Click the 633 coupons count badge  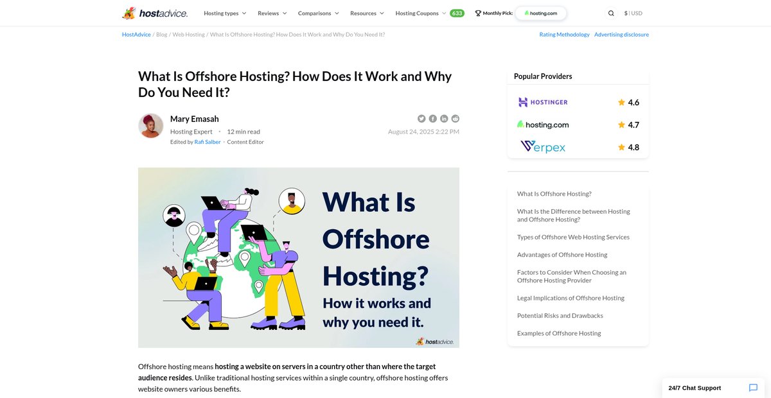[x=457, y=13]
